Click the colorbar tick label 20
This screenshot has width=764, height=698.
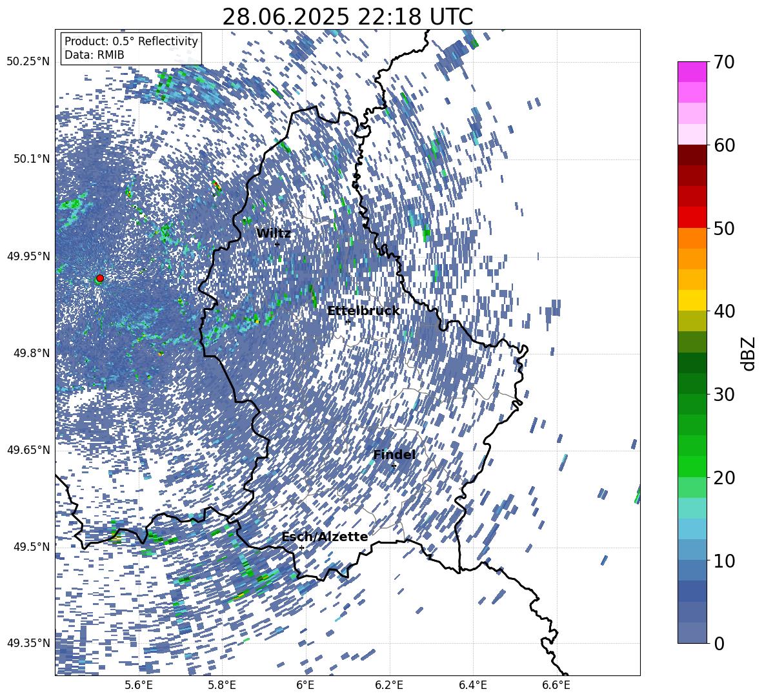click(x=725, y=478)
